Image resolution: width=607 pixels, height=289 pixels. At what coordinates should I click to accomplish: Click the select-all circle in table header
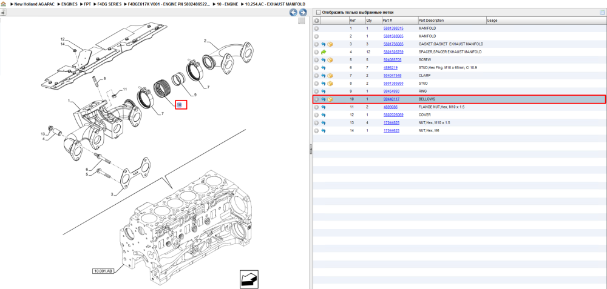pos(316,21)
